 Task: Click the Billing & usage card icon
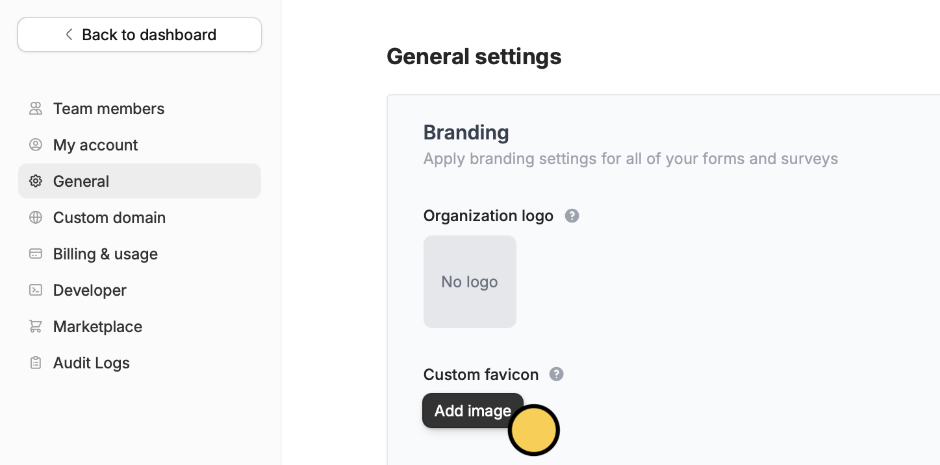coord(36,254)
